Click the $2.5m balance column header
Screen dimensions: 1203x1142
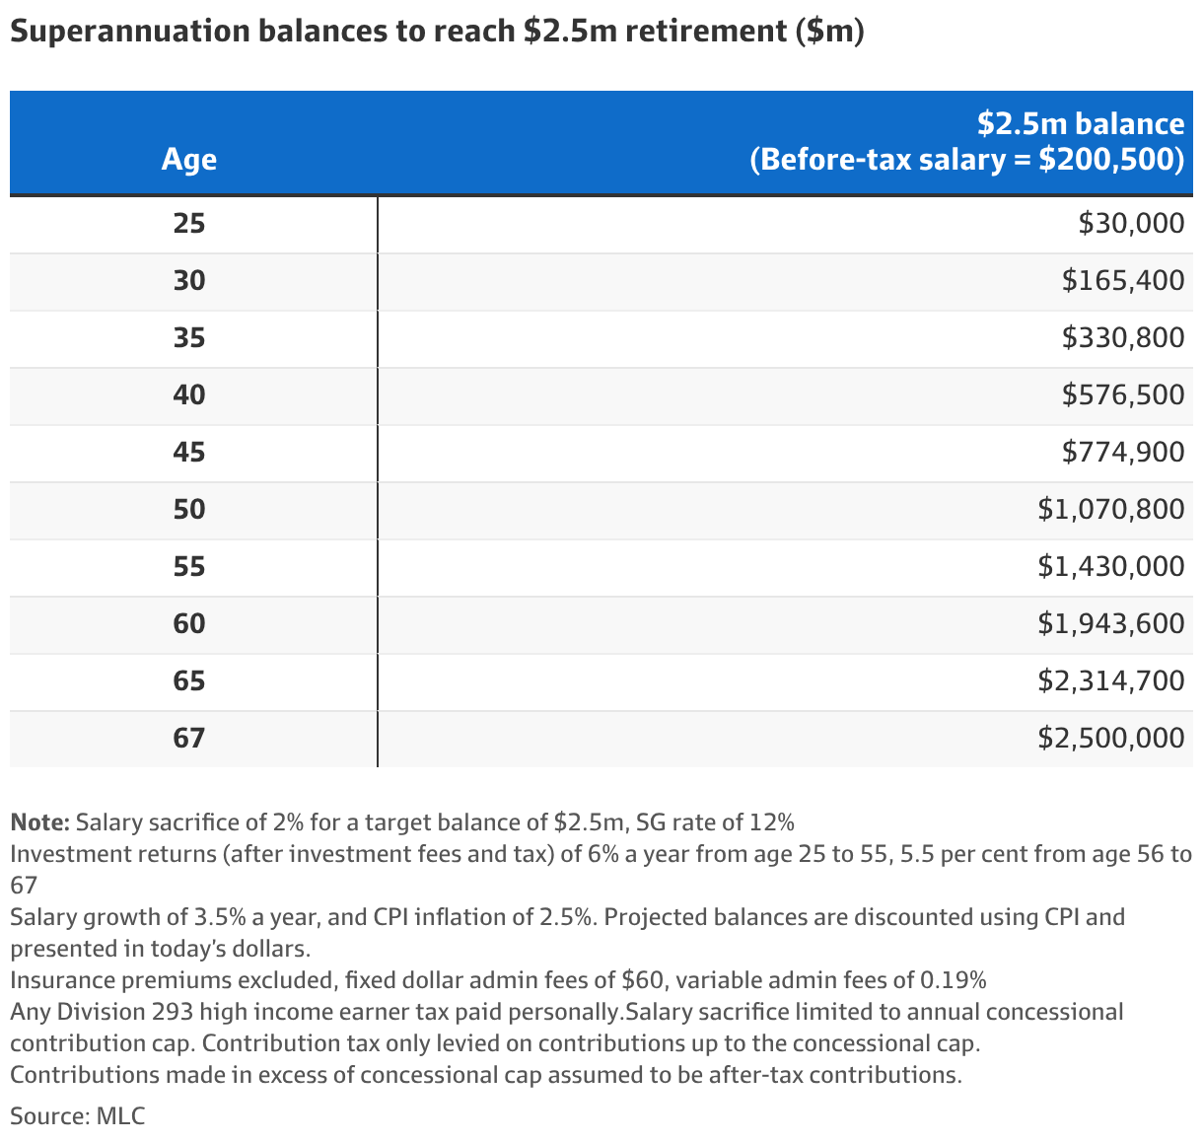point(966,141)
